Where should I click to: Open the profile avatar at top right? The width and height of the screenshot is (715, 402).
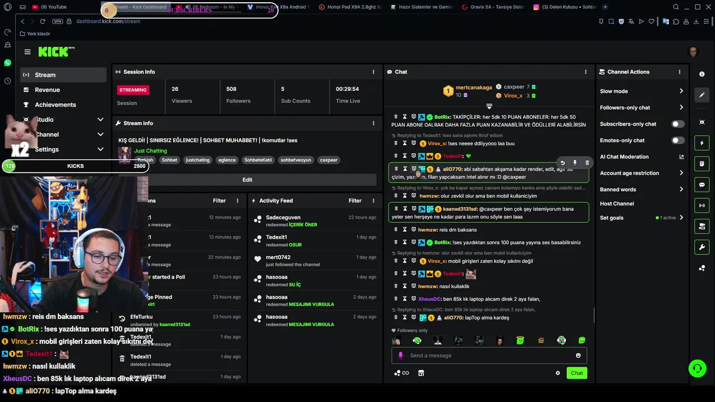tap(693, 52)
